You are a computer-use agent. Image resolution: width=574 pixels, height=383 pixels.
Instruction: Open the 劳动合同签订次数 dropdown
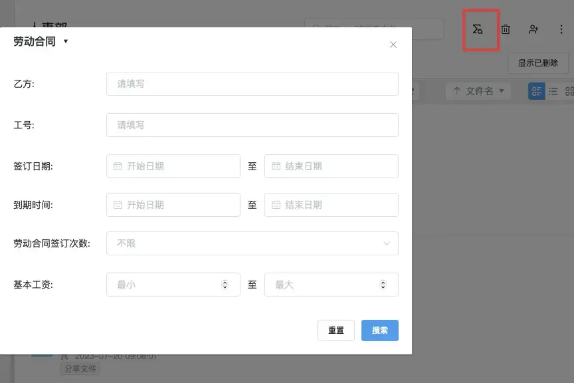(x=252, y=243)
